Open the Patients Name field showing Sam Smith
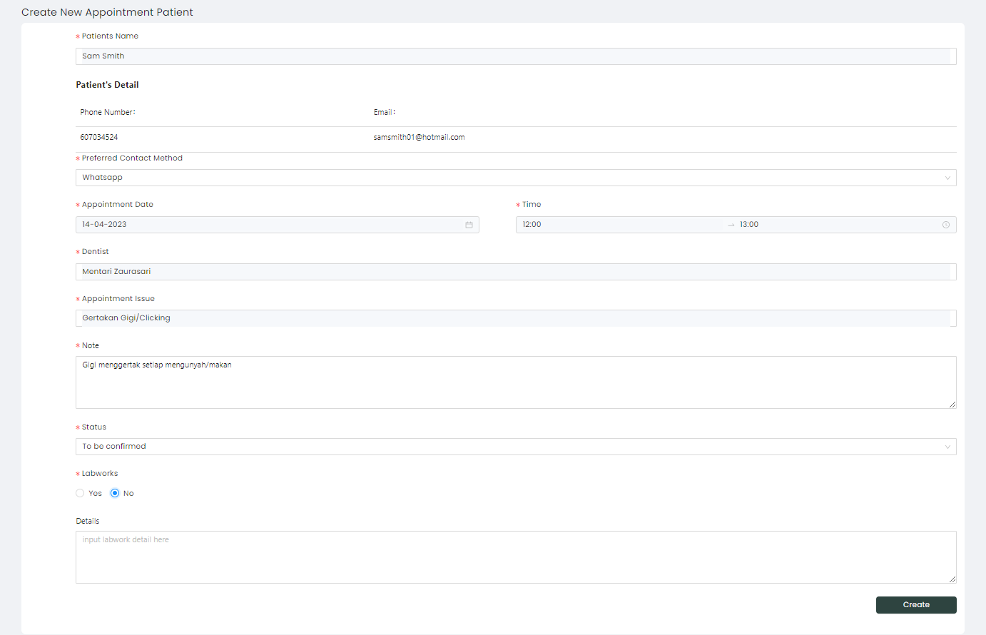Image resolution: width=986 pixels, height=635 pixels. (516, 56)
